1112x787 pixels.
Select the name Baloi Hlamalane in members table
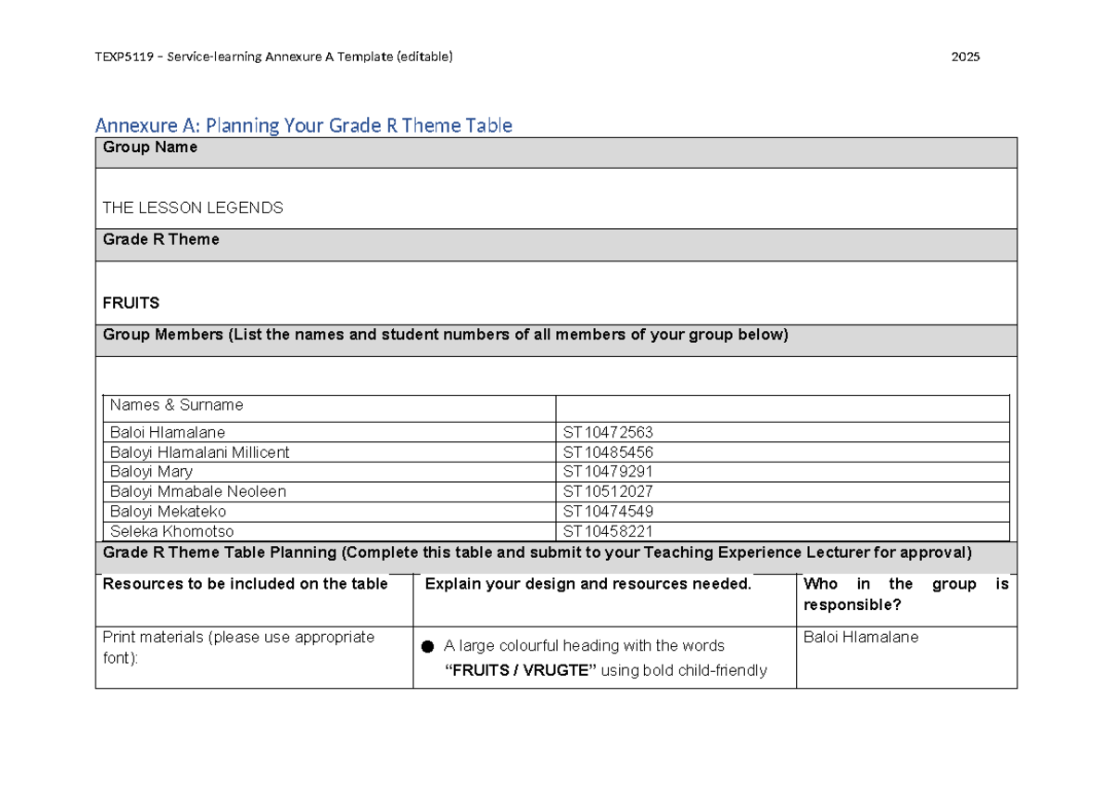coord(168,432)
